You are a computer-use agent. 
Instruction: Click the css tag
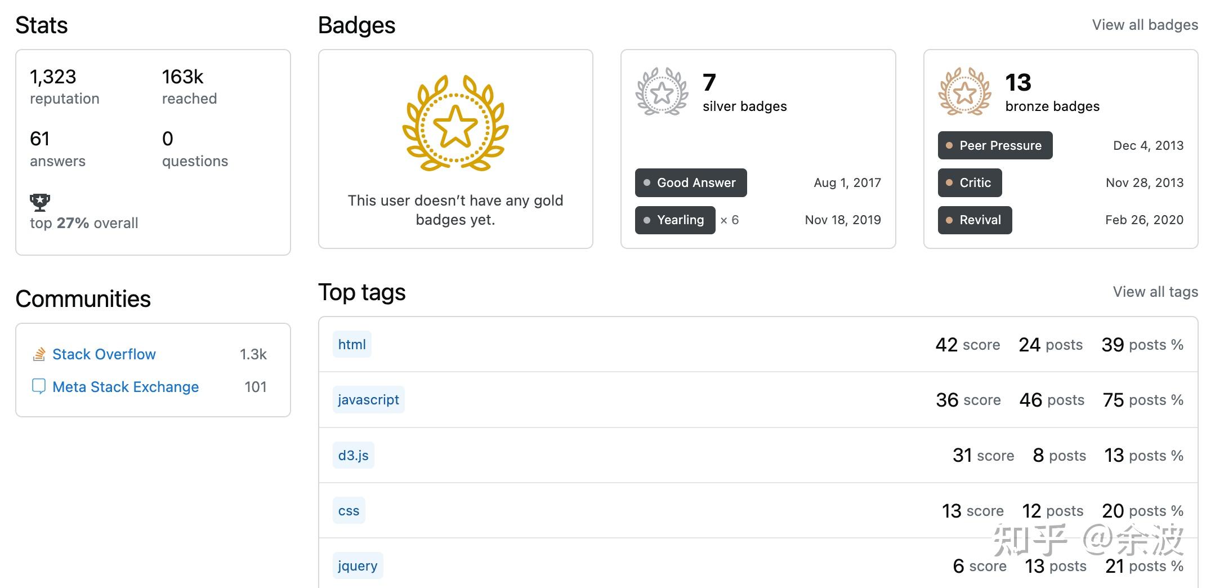tap(349, 510)
